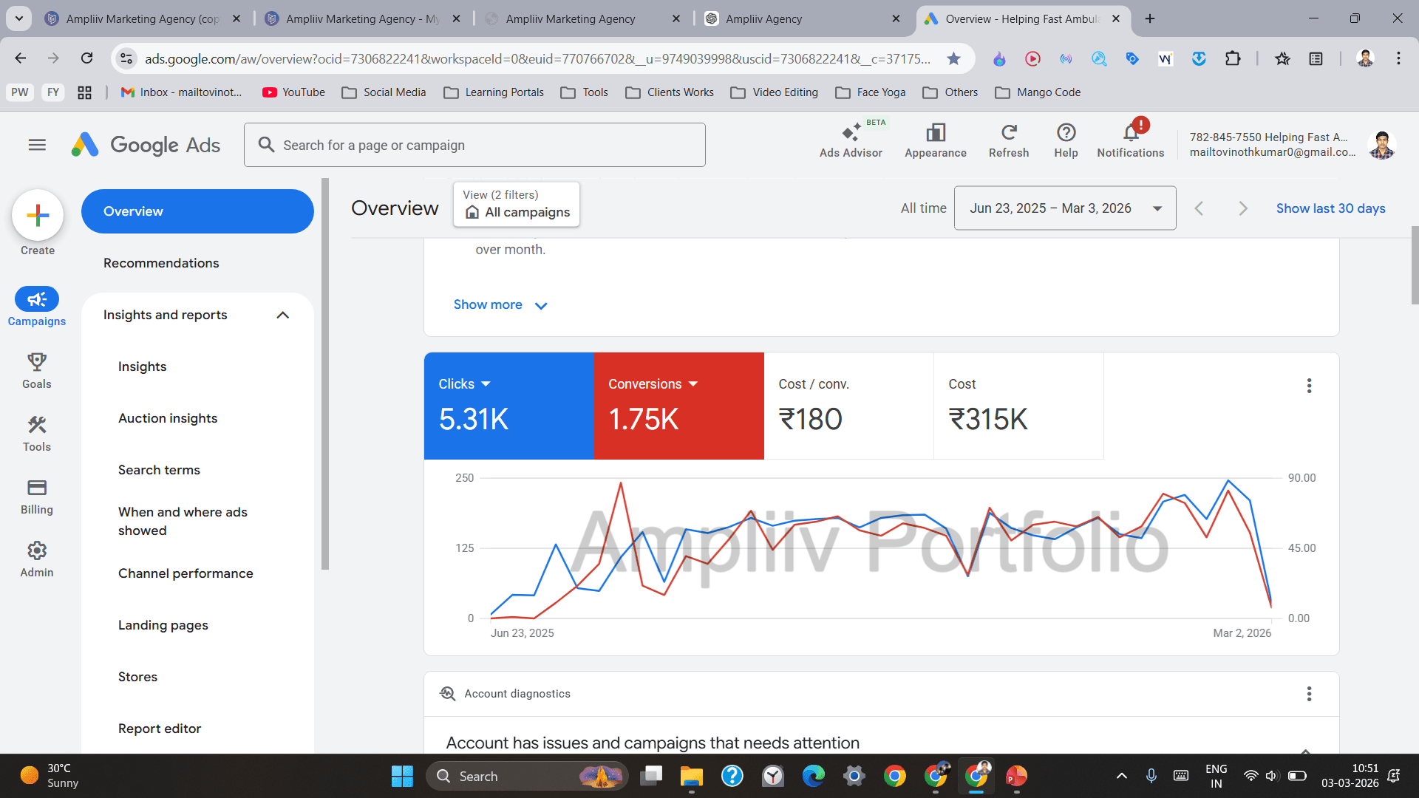Click the Google Ads search field
Screen dimensions: 1419x798
pyautogui.click(x=474, y=145)
